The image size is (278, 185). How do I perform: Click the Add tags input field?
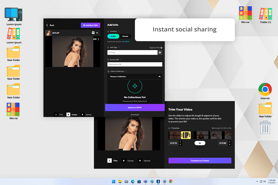(x=132, y=53)
